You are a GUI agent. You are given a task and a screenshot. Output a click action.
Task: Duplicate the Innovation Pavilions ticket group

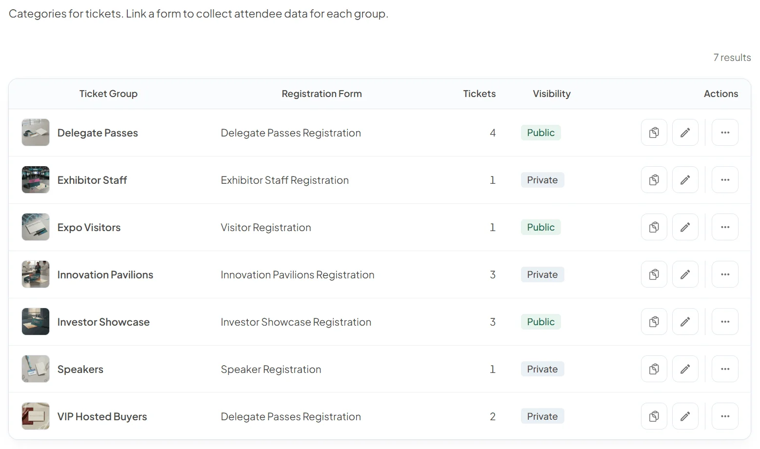654,274
